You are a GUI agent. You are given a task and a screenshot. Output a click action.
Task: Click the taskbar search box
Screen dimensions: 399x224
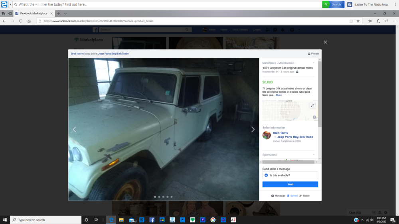[x=46, y=220]
